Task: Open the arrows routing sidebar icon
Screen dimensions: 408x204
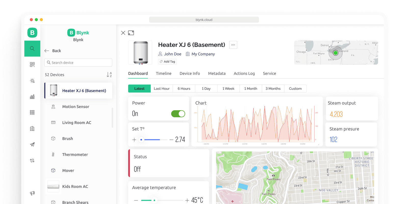Action: pyautogui.click(x=32, y=160)
